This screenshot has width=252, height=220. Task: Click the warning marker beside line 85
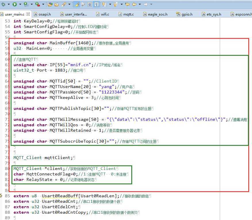(x=1, y=196)
